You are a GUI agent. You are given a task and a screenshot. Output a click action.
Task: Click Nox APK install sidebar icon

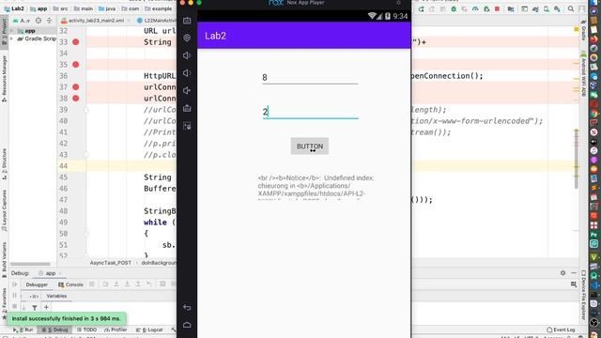[187, 108]
